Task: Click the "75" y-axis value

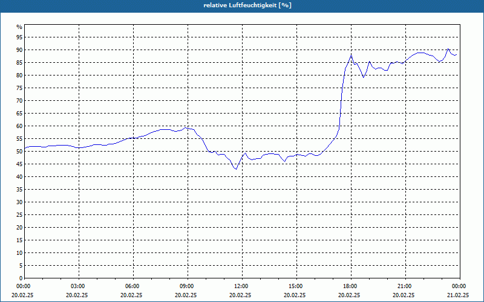Action: tap(19, 88)
